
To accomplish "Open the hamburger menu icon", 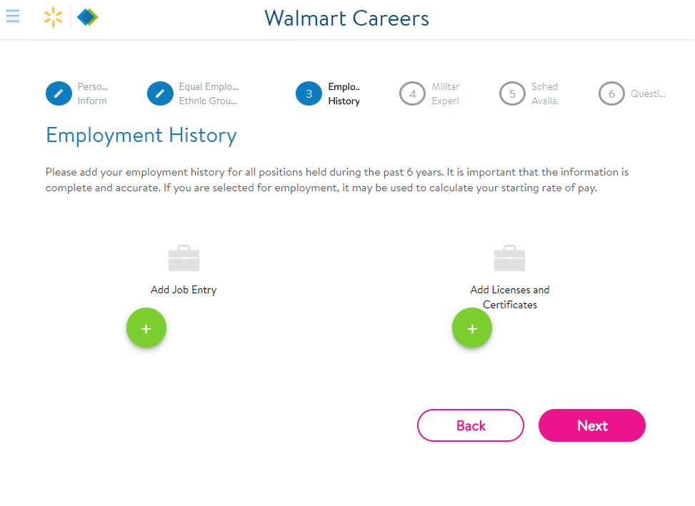I will (x=13, y=16).
